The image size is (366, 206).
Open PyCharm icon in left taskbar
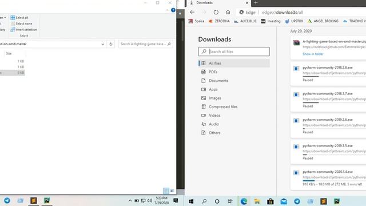coord(47,200)
